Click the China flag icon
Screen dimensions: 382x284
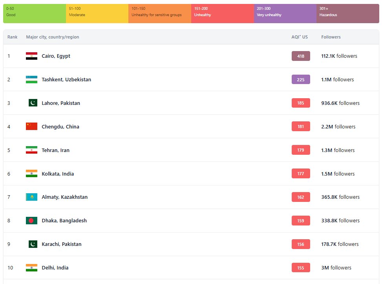point(31,126)
